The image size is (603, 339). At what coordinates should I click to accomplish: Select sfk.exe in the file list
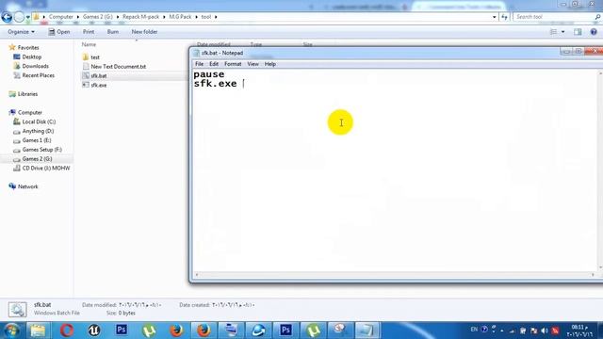click(98, 85)
